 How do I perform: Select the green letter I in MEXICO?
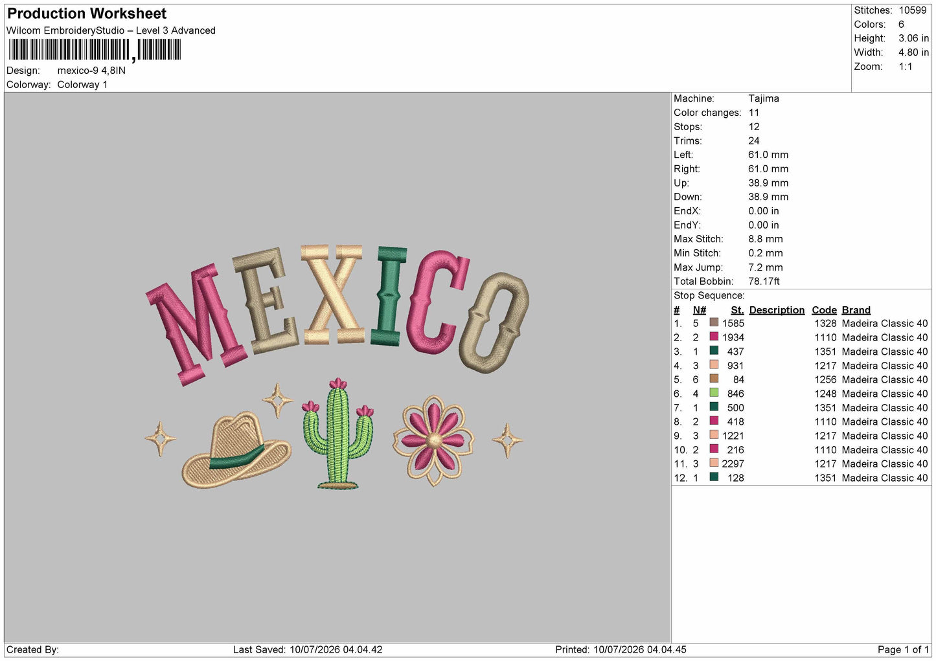pos(389,296)
